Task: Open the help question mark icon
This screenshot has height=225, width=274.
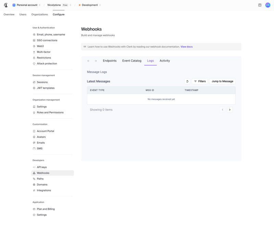Action: pyautogui.click(x=260, y=5)
